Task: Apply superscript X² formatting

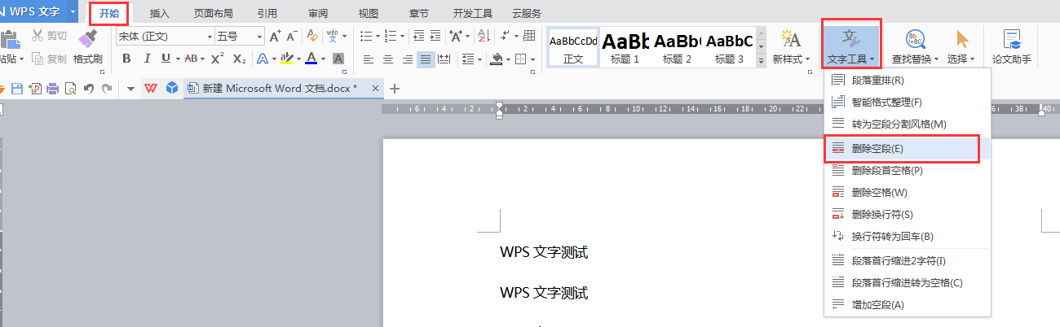Action: (x=217, y=59)
